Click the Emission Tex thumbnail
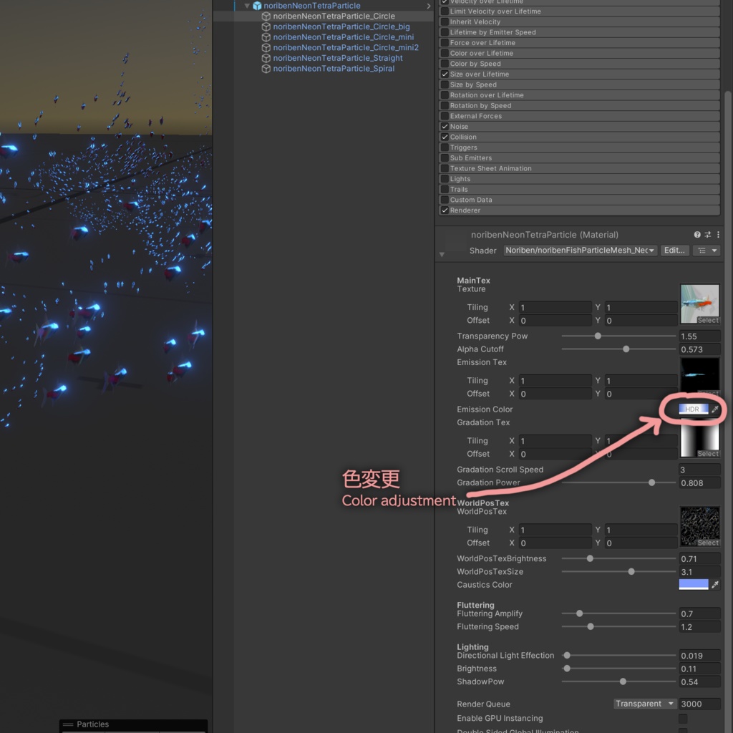733x733 pixels. pyautogui.click(x=699, y=376)
